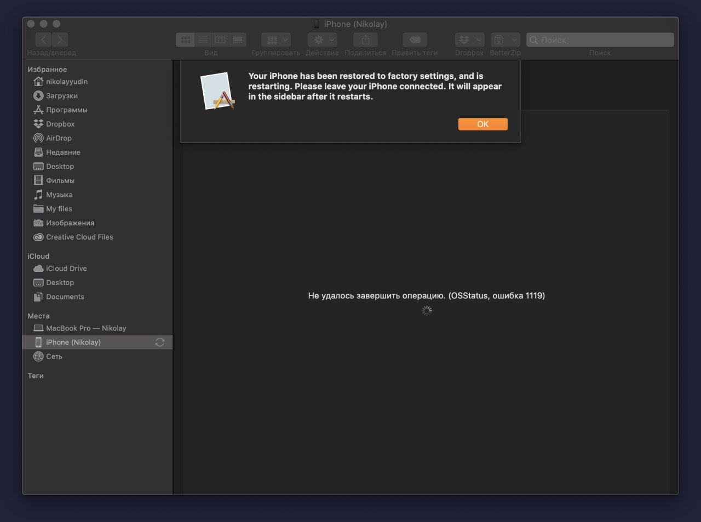Switch to icon view mode

(185, 39)
